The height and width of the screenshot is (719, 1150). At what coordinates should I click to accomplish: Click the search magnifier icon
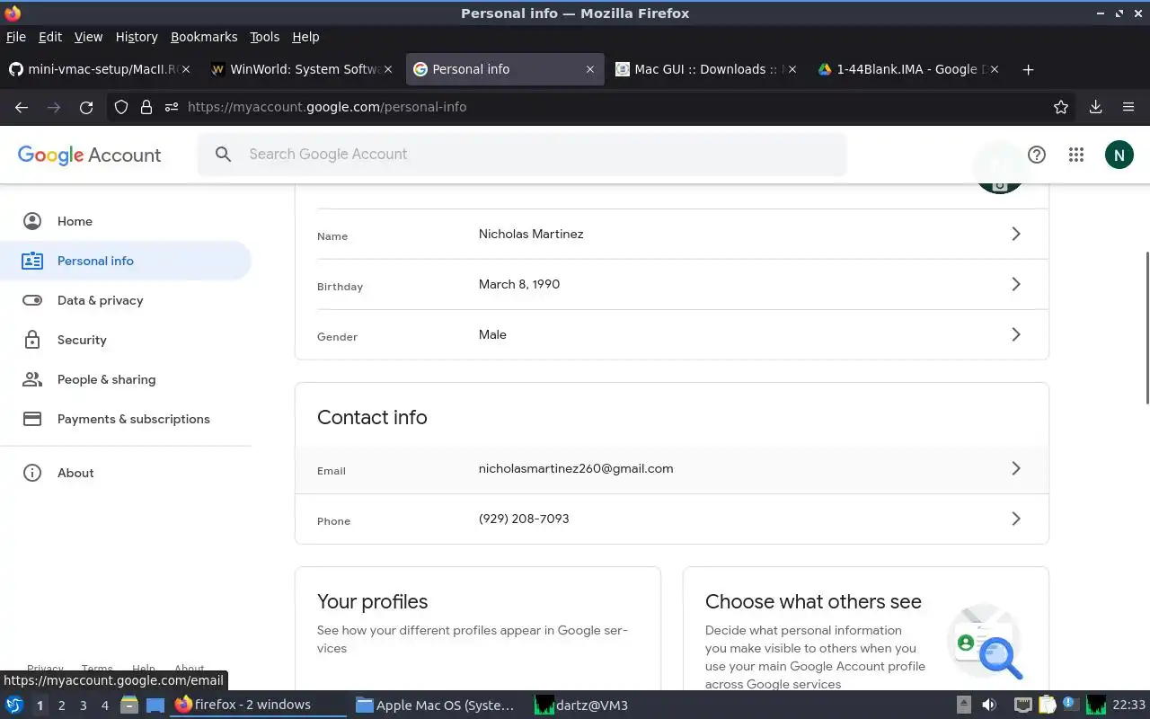223,155
